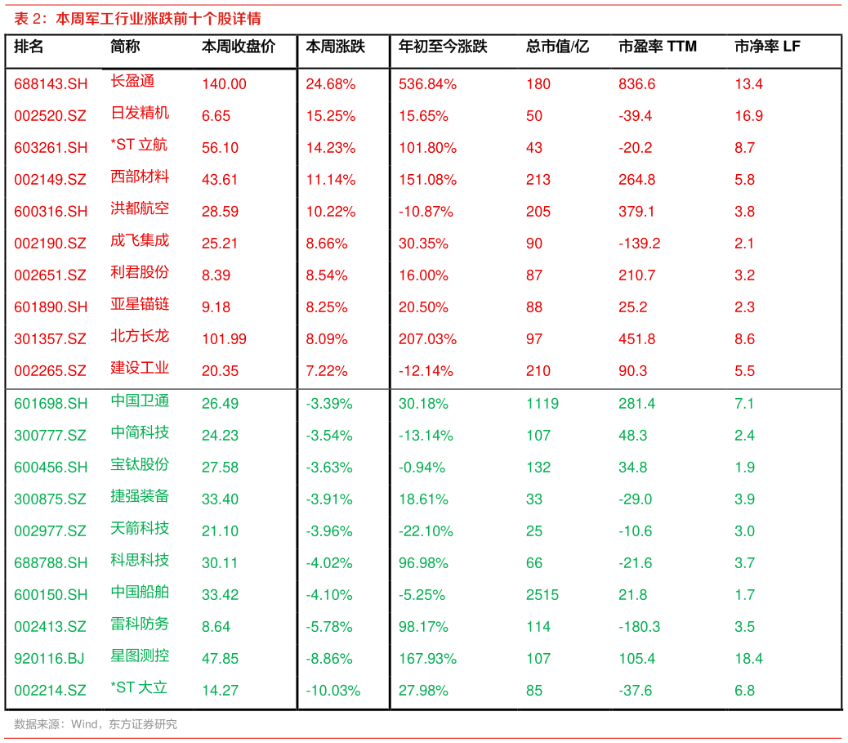Screen dimensions: 848x743
Task: Click the stock name '利君股份'
Action: (x=140, y=272)
